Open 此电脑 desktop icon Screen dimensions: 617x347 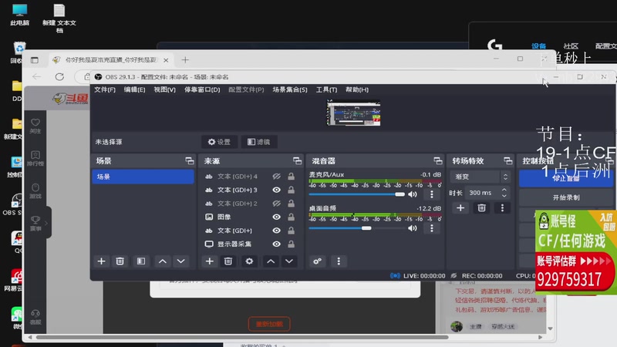tap(20, 15)
